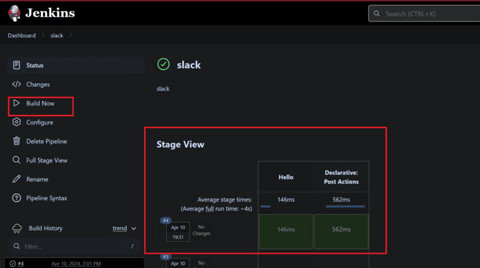Click the Changes code-brackets icon

pyautogui.click(x=16, y=84)
